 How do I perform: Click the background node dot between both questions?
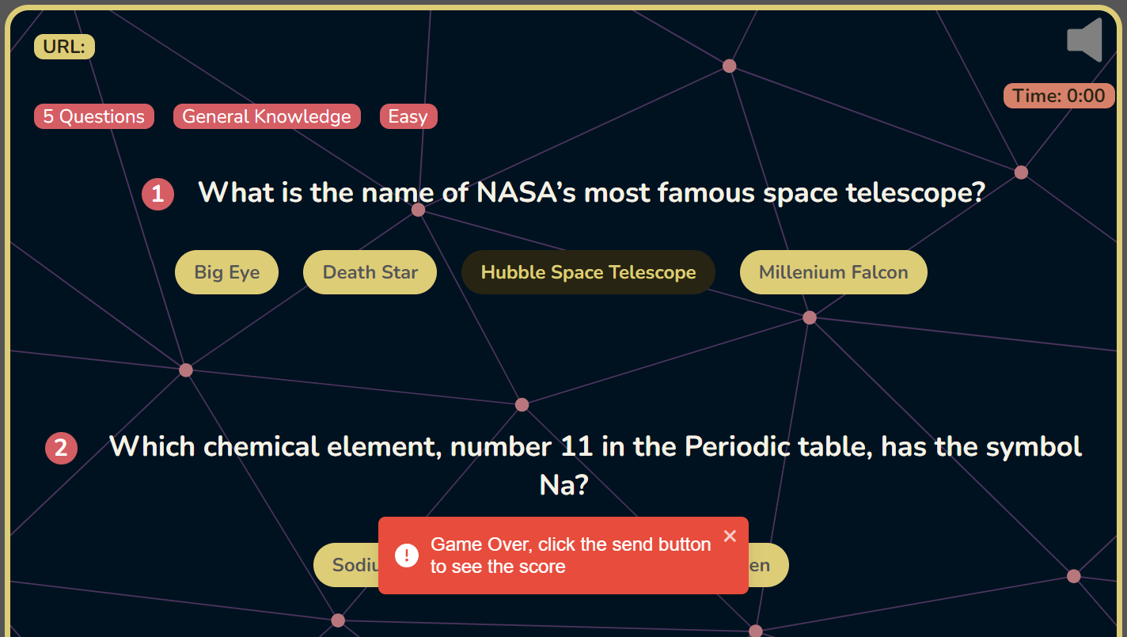pyautogui.click(x=522, y=405)
